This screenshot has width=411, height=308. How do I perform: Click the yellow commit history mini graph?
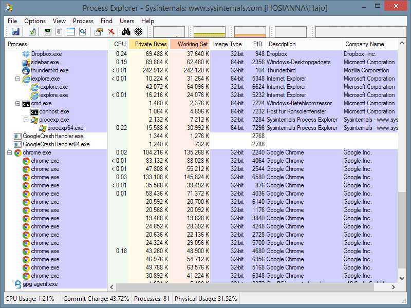[x=210, y=32]
